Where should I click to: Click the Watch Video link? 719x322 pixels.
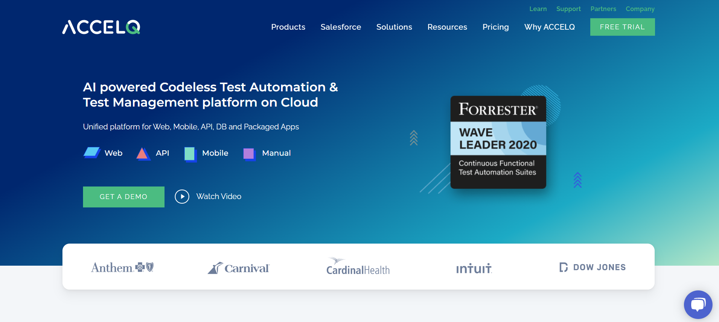tap(219, 196)
